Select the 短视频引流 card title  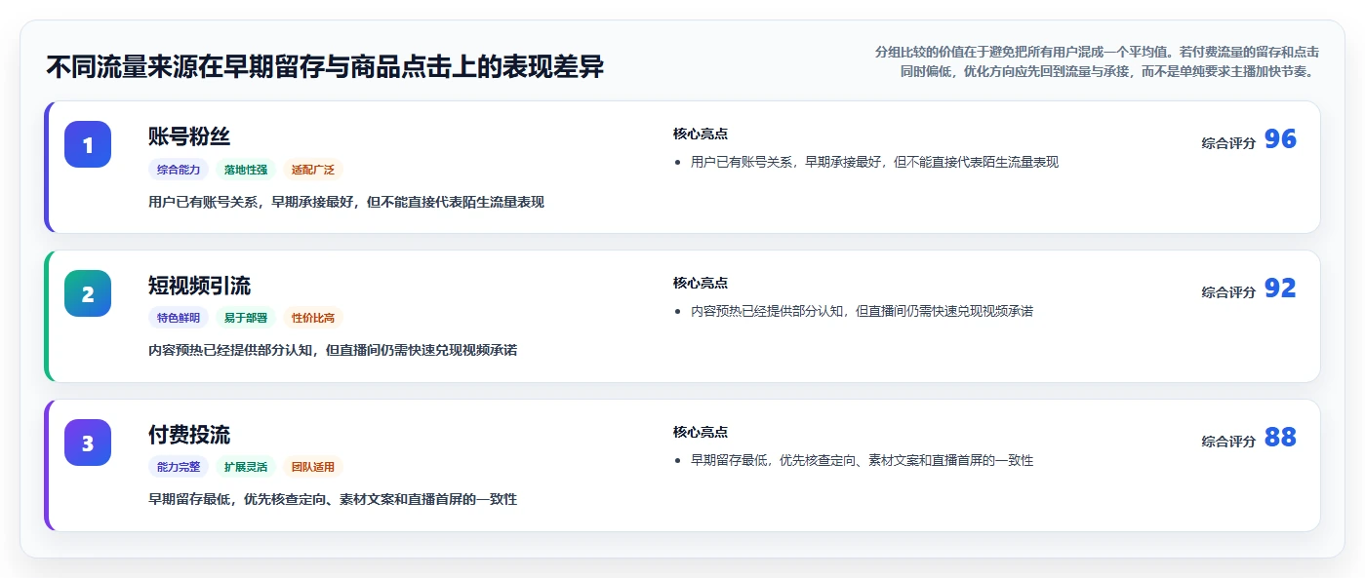[x=200, y=286]
